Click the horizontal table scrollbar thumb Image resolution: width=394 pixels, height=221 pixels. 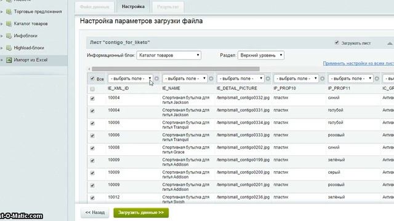[175, 69]
